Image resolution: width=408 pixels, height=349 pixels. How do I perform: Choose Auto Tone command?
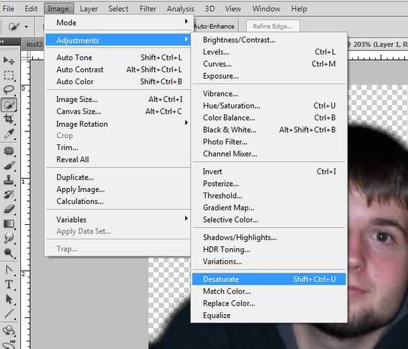click(118, 57)
